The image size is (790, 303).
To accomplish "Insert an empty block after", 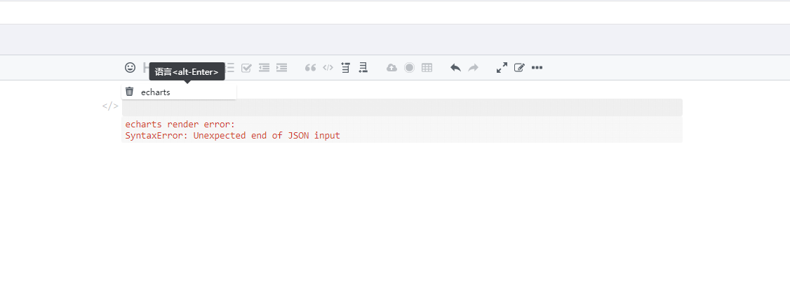I will point(363,67).
